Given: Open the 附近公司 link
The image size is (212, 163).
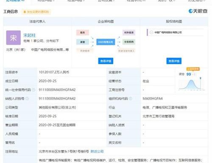Looking at the screenshot, I should coord(97,152).
